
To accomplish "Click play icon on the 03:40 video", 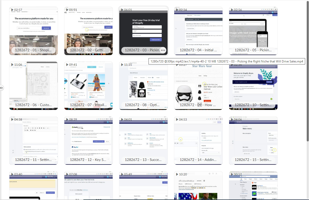I will [12, 174].
